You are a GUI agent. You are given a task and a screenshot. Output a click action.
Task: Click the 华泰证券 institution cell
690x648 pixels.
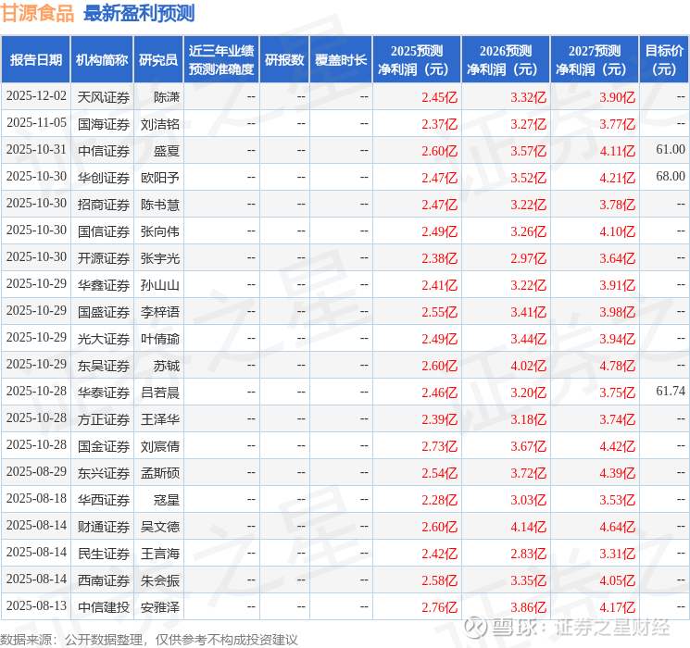point(104,393)
